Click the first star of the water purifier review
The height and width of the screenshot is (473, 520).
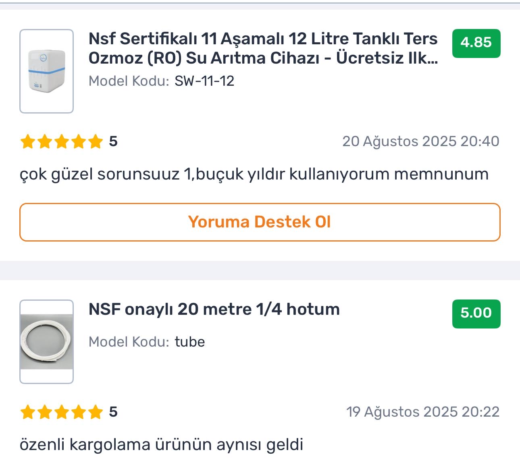click(x=28, y=142)
